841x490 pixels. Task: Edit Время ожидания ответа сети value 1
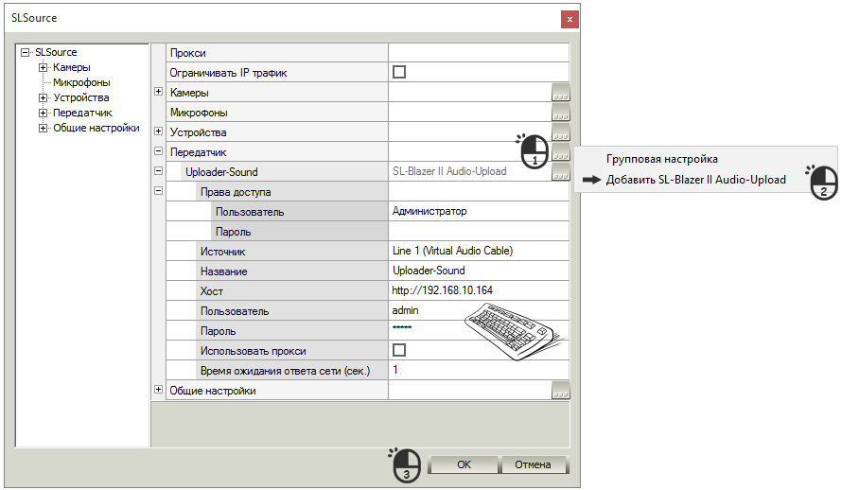pyautogui.click(x=479, y=370)
